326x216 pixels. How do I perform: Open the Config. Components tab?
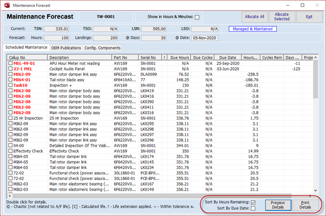(x=103, y=48)
